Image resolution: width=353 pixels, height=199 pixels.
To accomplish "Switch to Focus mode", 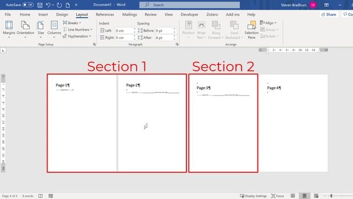I will point(277,196).
